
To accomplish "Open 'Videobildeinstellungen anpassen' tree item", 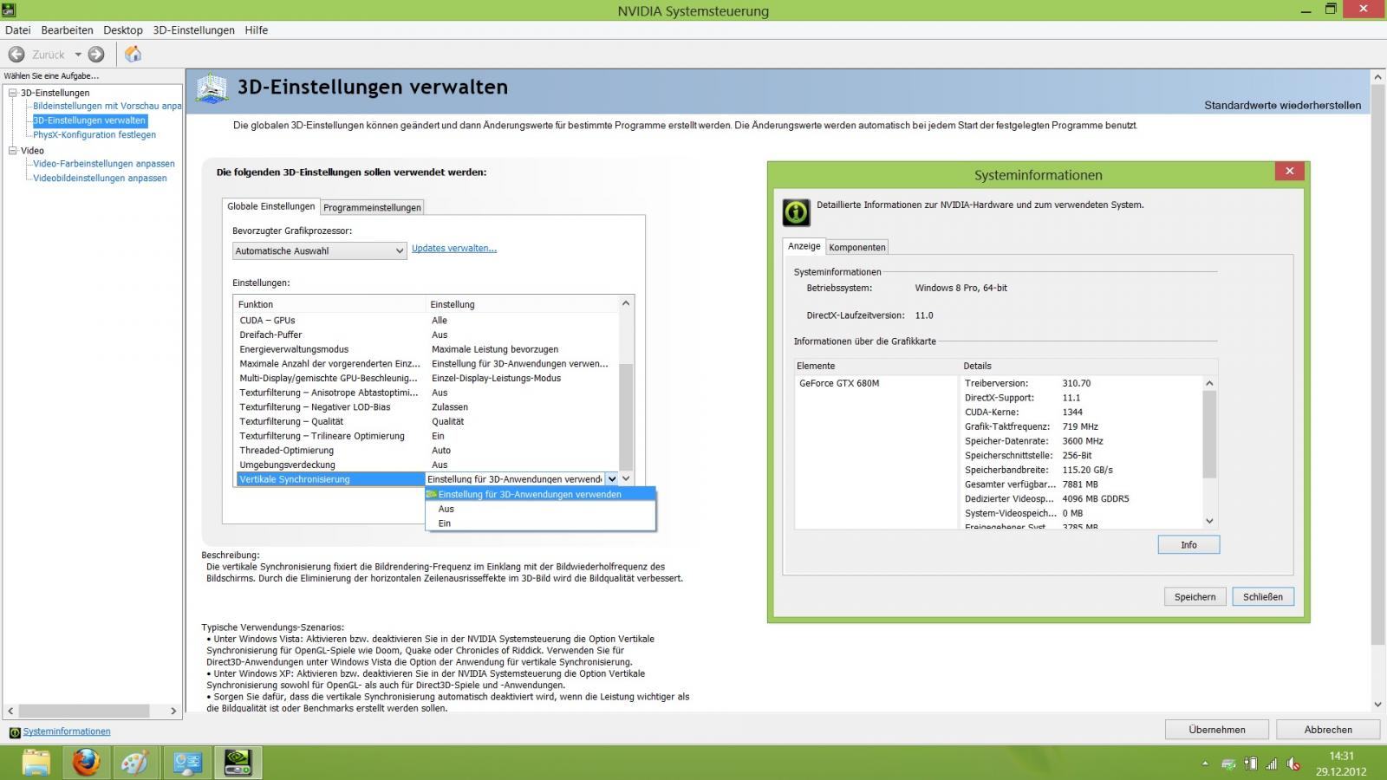I will click(100, 178).
